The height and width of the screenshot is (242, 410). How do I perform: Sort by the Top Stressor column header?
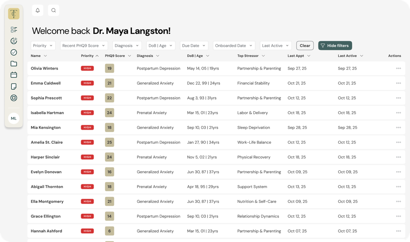(x=251, y=56)
